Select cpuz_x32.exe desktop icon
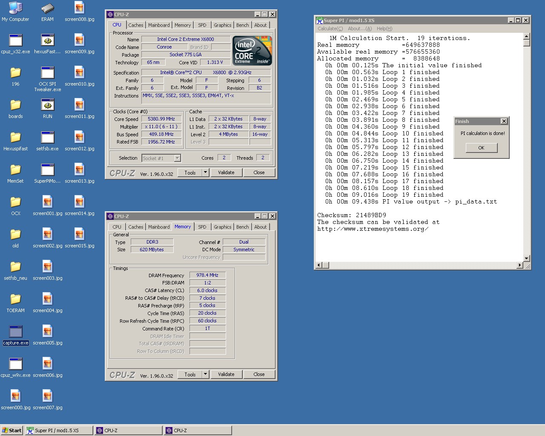This screenshot has height=436, width=545. point(15,44)
